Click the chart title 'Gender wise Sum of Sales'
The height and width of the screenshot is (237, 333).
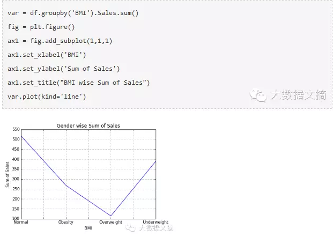click(88, 125)
